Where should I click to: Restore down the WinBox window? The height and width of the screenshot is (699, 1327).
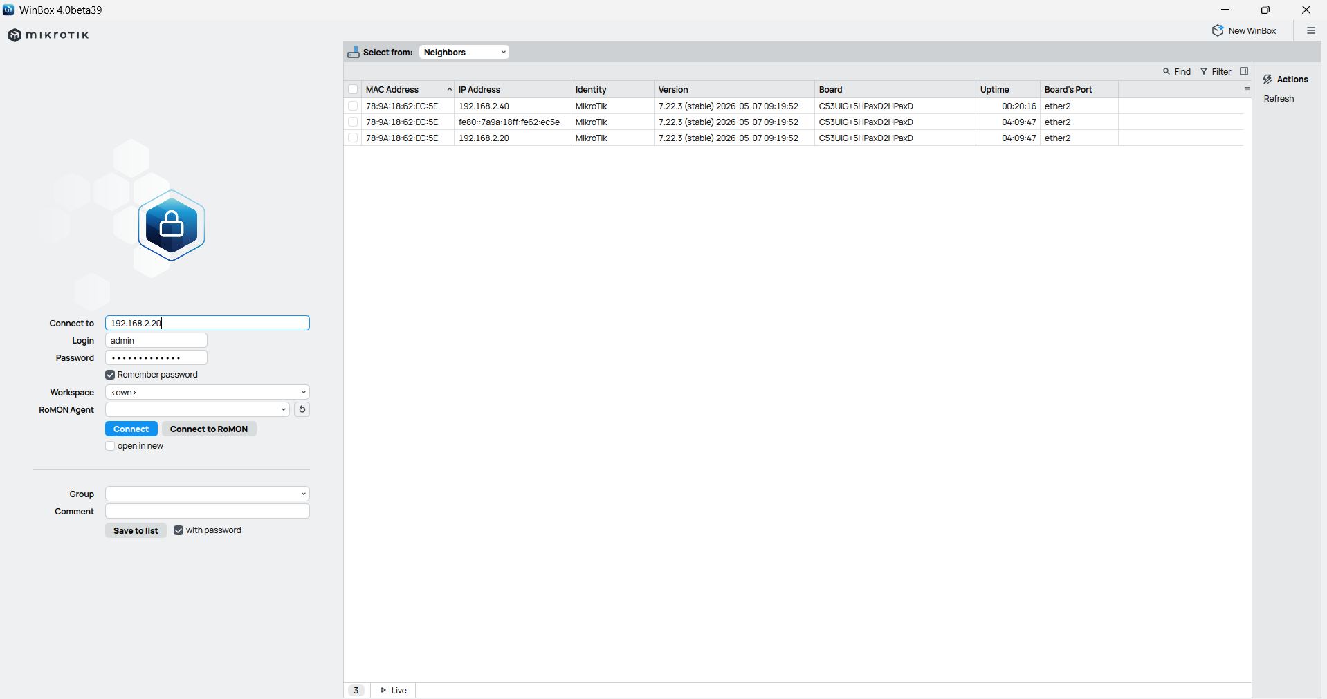coord(1265,10)
